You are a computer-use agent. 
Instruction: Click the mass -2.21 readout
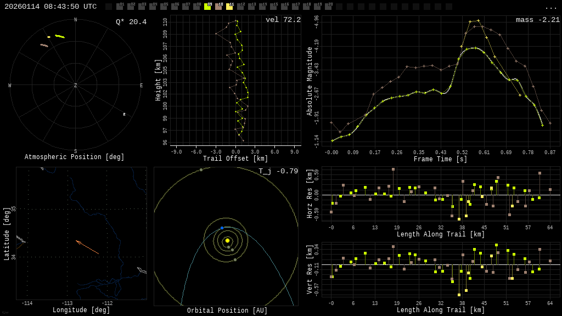coord(537,20)
